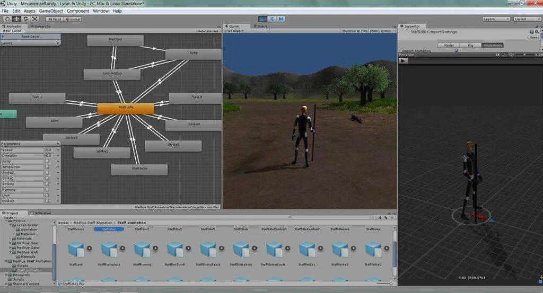Collapse the Medhue Wolf folder

(10, 252)
